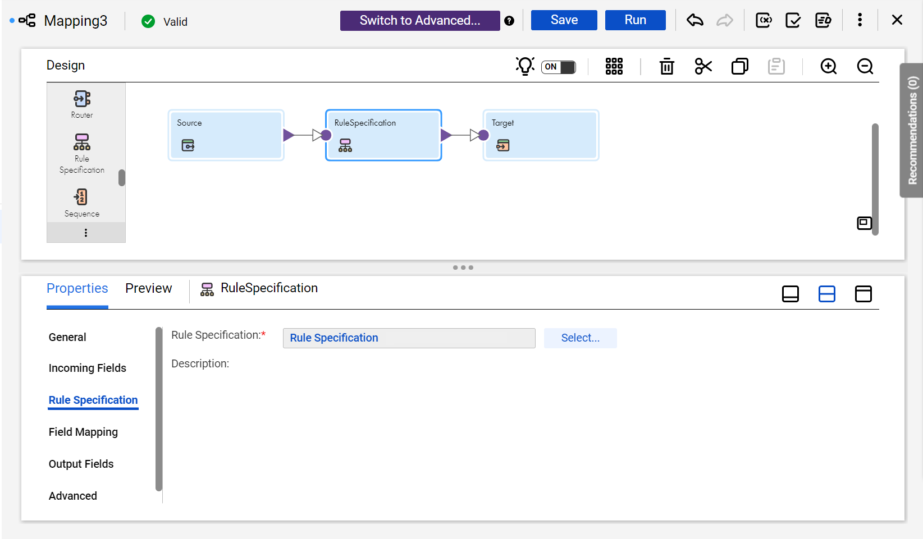Select the Source node on canvas
The width and height of the screenshot is (923, 539).
point(226,135)
